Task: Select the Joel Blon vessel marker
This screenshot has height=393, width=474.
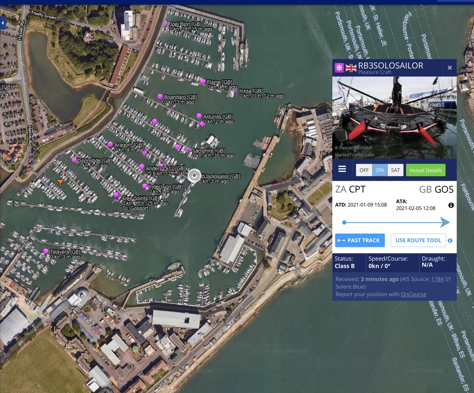Action: (165, 23)
